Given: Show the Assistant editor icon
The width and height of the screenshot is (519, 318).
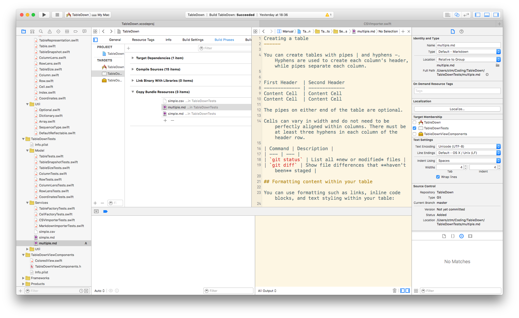Looking at the screenshot, I should click(x=457, y=15).
